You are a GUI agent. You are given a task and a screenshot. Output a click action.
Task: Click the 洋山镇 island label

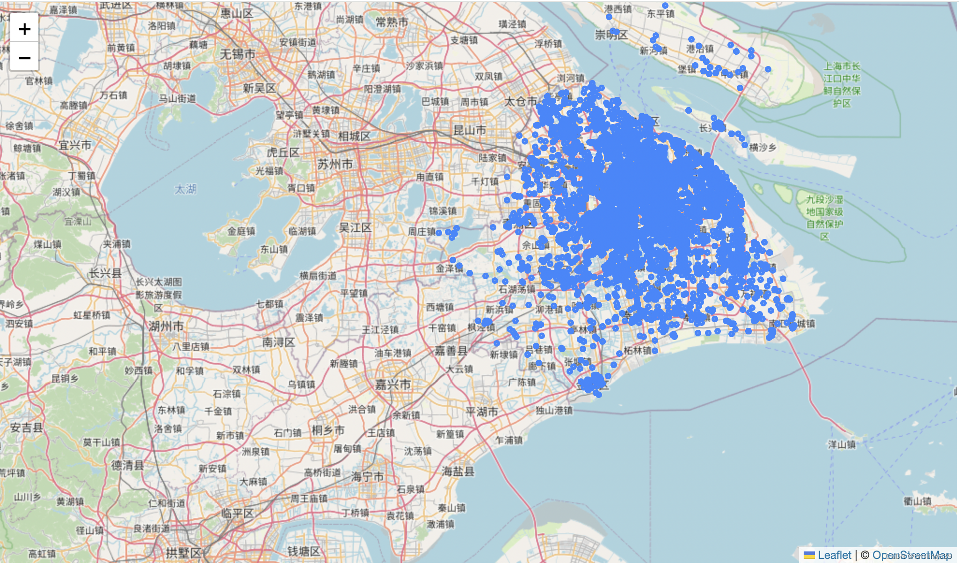click(x=842, y=444)
